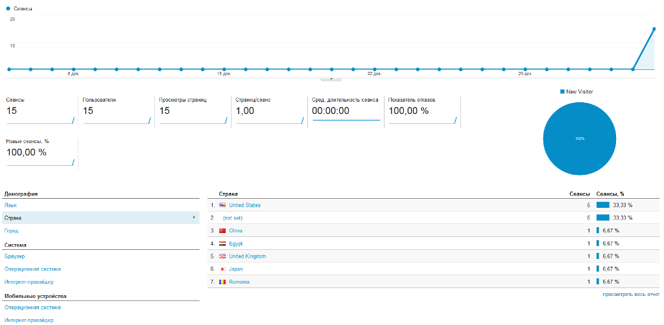Click the Показатель отказов metric tile

tap(422, 111)
